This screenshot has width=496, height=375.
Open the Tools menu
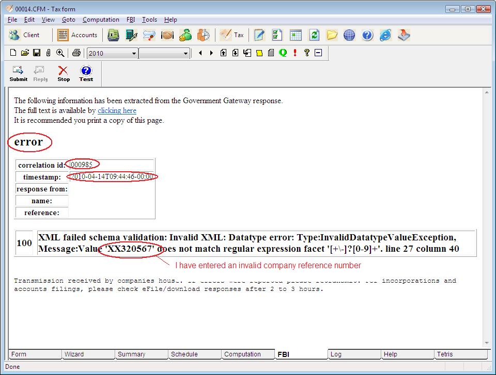coord(150,20)
